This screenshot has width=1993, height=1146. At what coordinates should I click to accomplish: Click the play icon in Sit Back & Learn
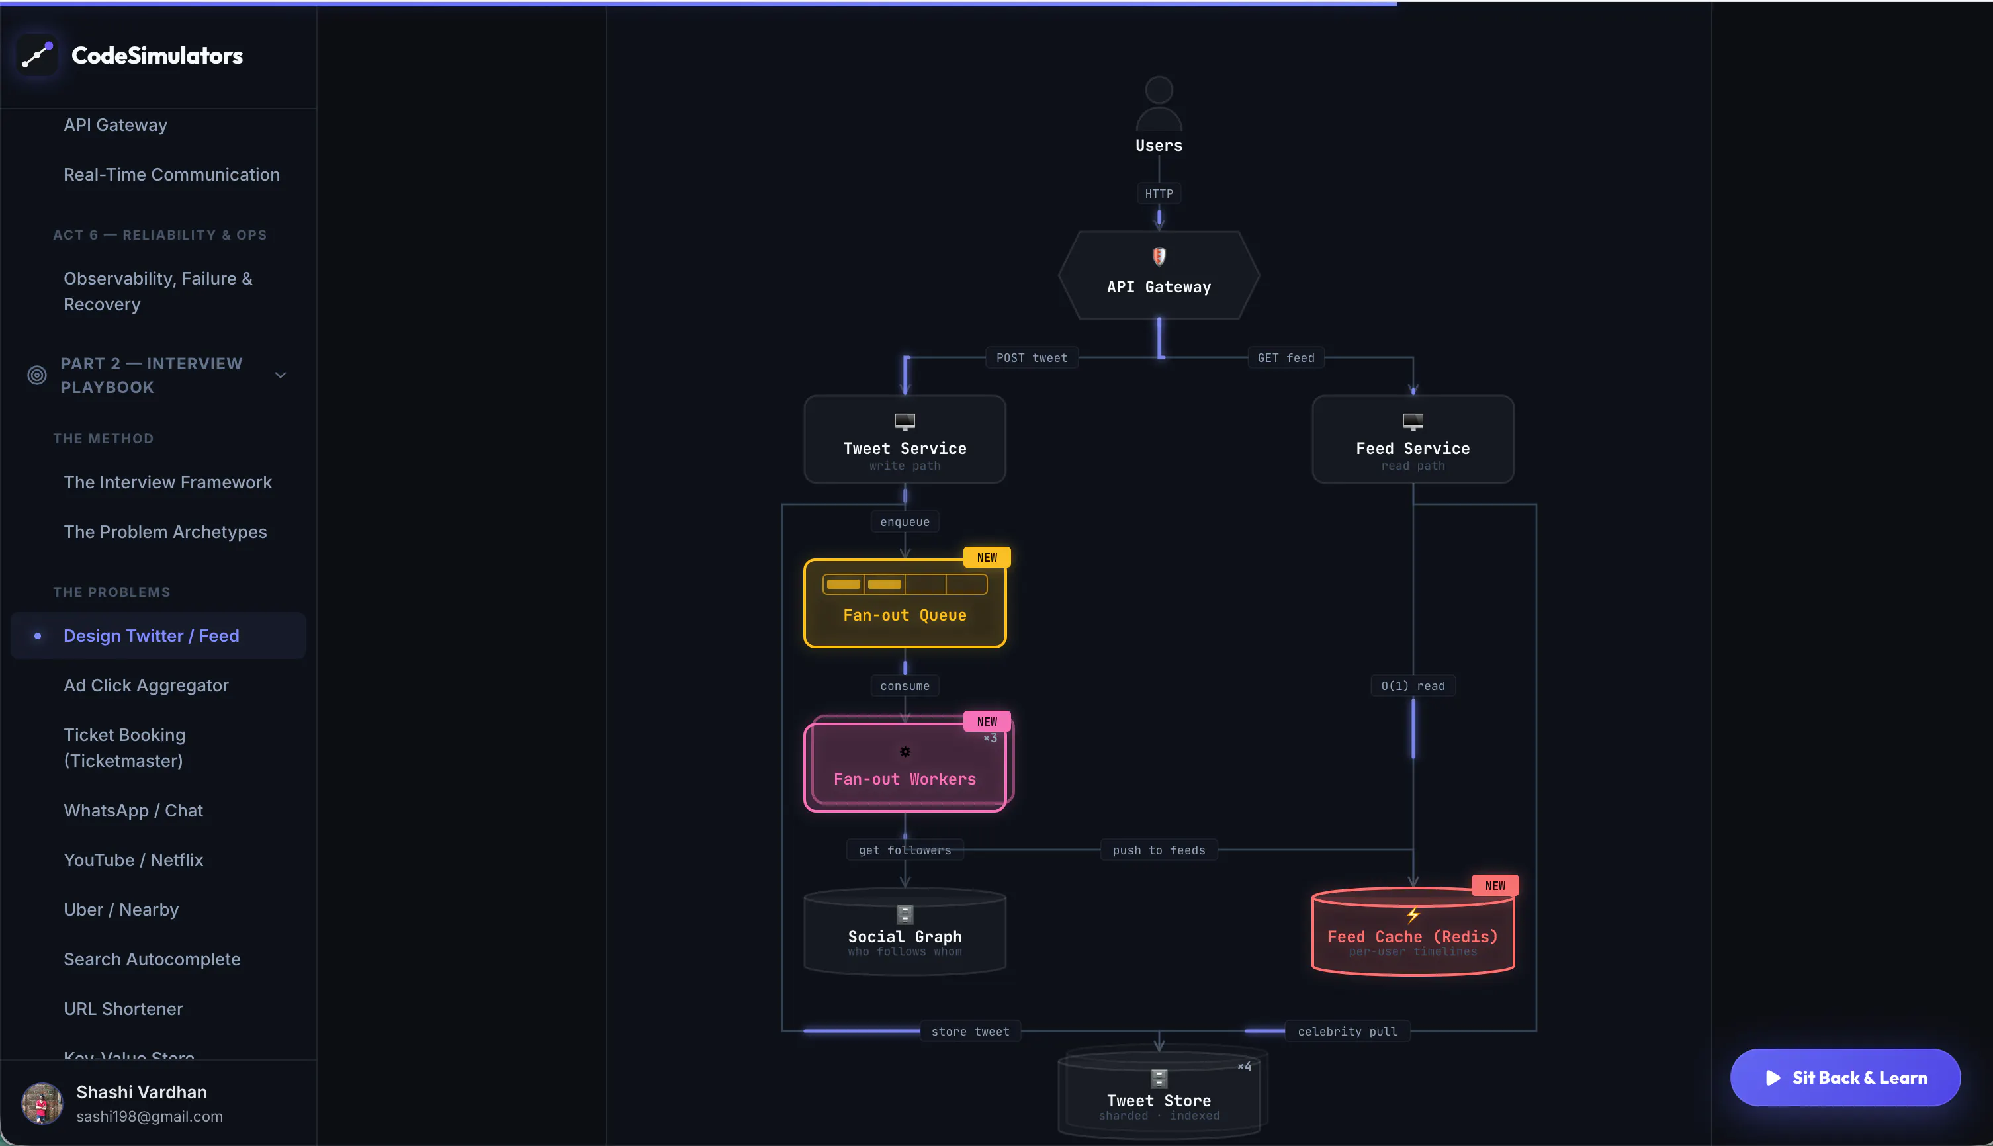tap(1773, 1078)
